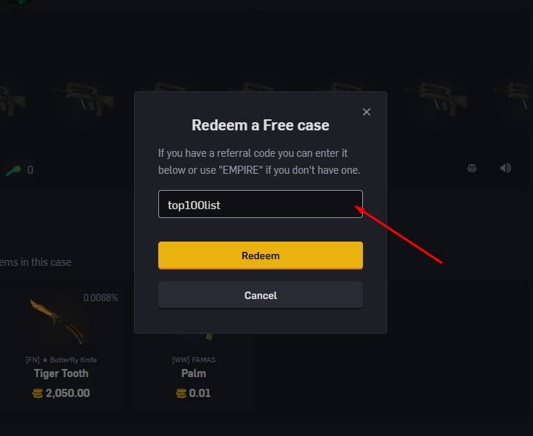533x436 pixels.
Task: Click the referral code input field
Action: tap(260, 204)
